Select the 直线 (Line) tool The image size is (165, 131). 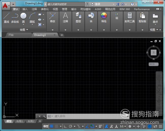point(6,18)
